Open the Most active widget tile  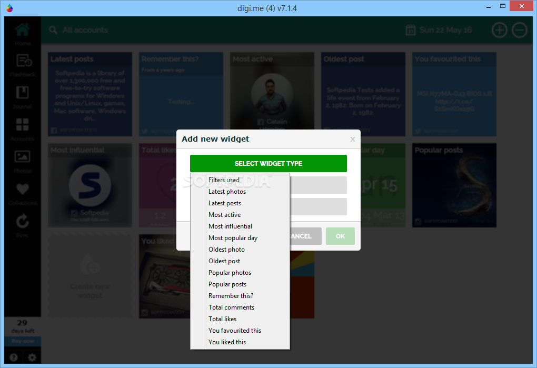pyautogui.click(x=272, y=91)
